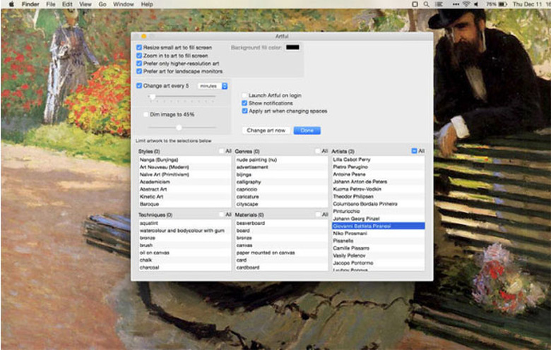Click the dim image brightness slider
The image size is (551, 350).
click(x=179, y=127)
